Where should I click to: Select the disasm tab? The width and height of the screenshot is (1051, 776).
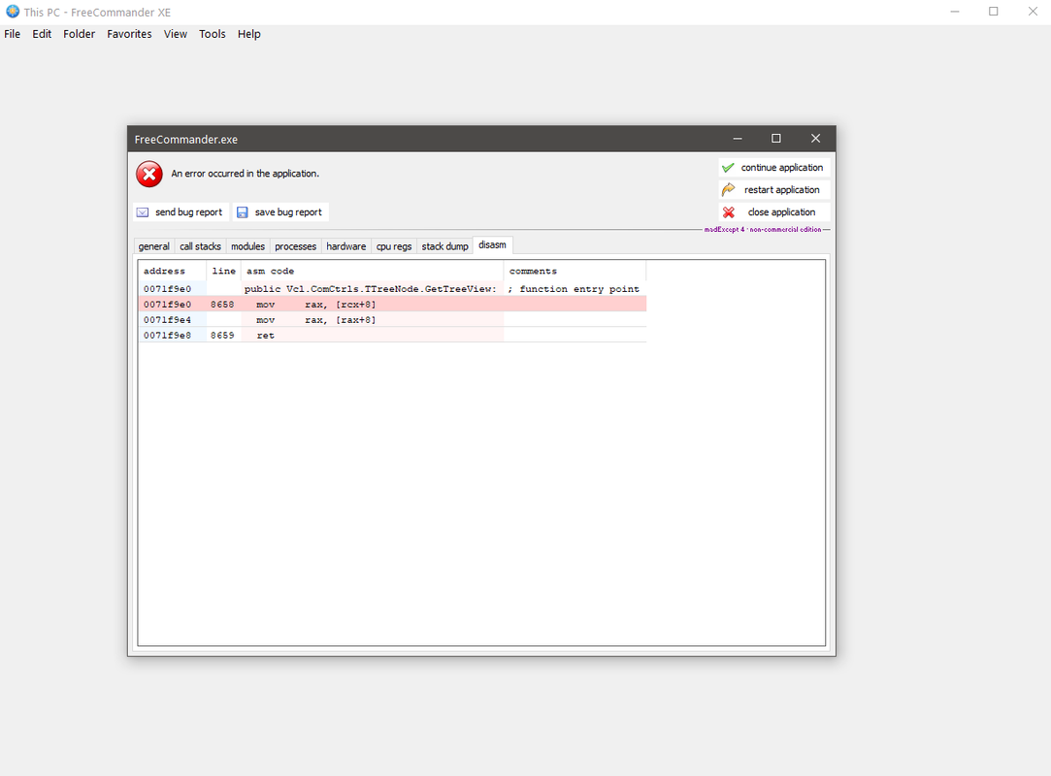tap(493, 245)
